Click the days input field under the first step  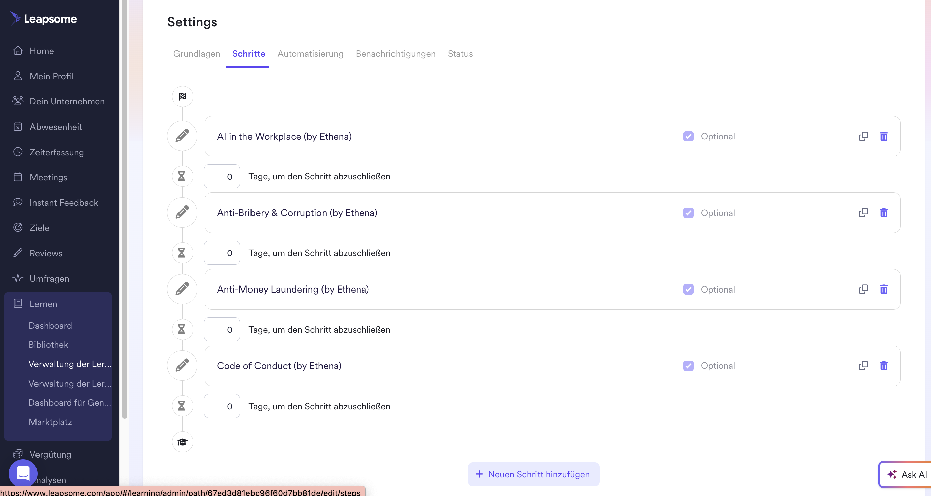coord(222,177)
